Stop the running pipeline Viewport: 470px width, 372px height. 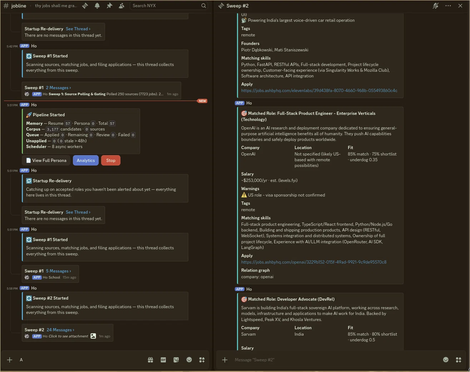pos(111,160)
